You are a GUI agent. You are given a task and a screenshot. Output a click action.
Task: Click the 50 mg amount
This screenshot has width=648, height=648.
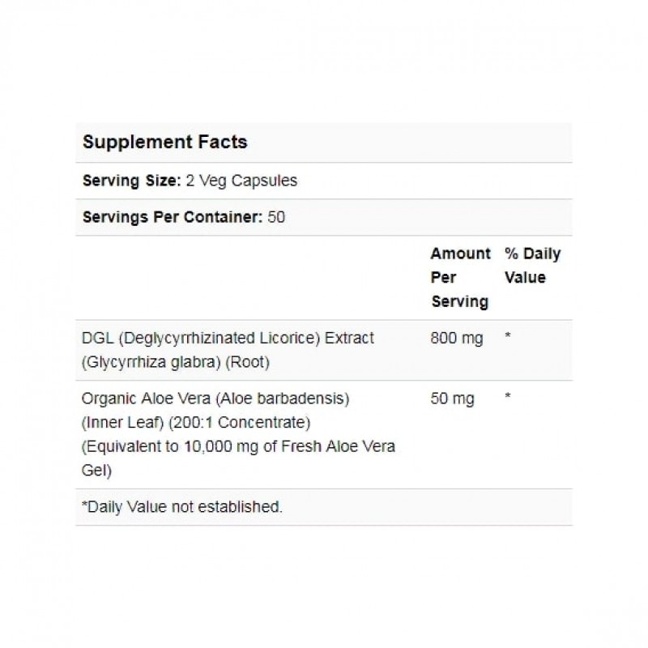tap(453, 399)
